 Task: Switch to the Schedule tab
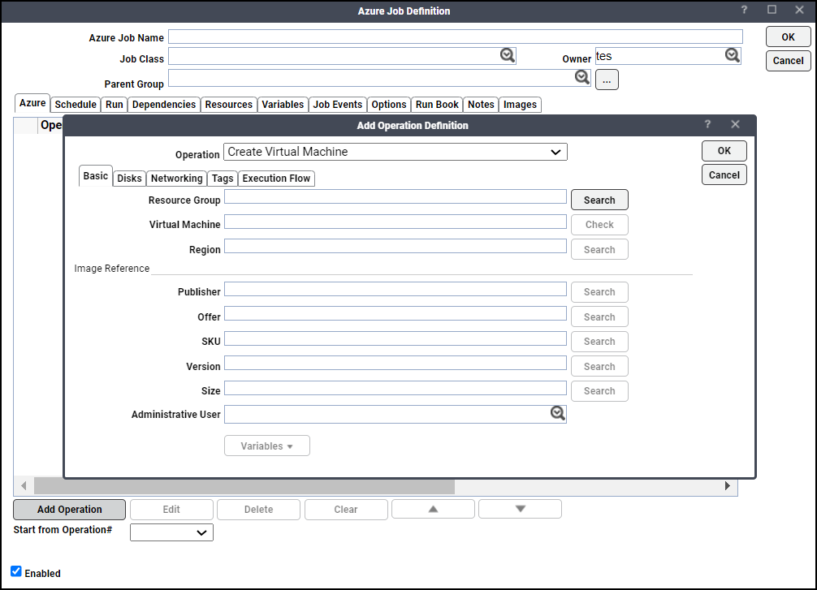[x=76, y=105]
